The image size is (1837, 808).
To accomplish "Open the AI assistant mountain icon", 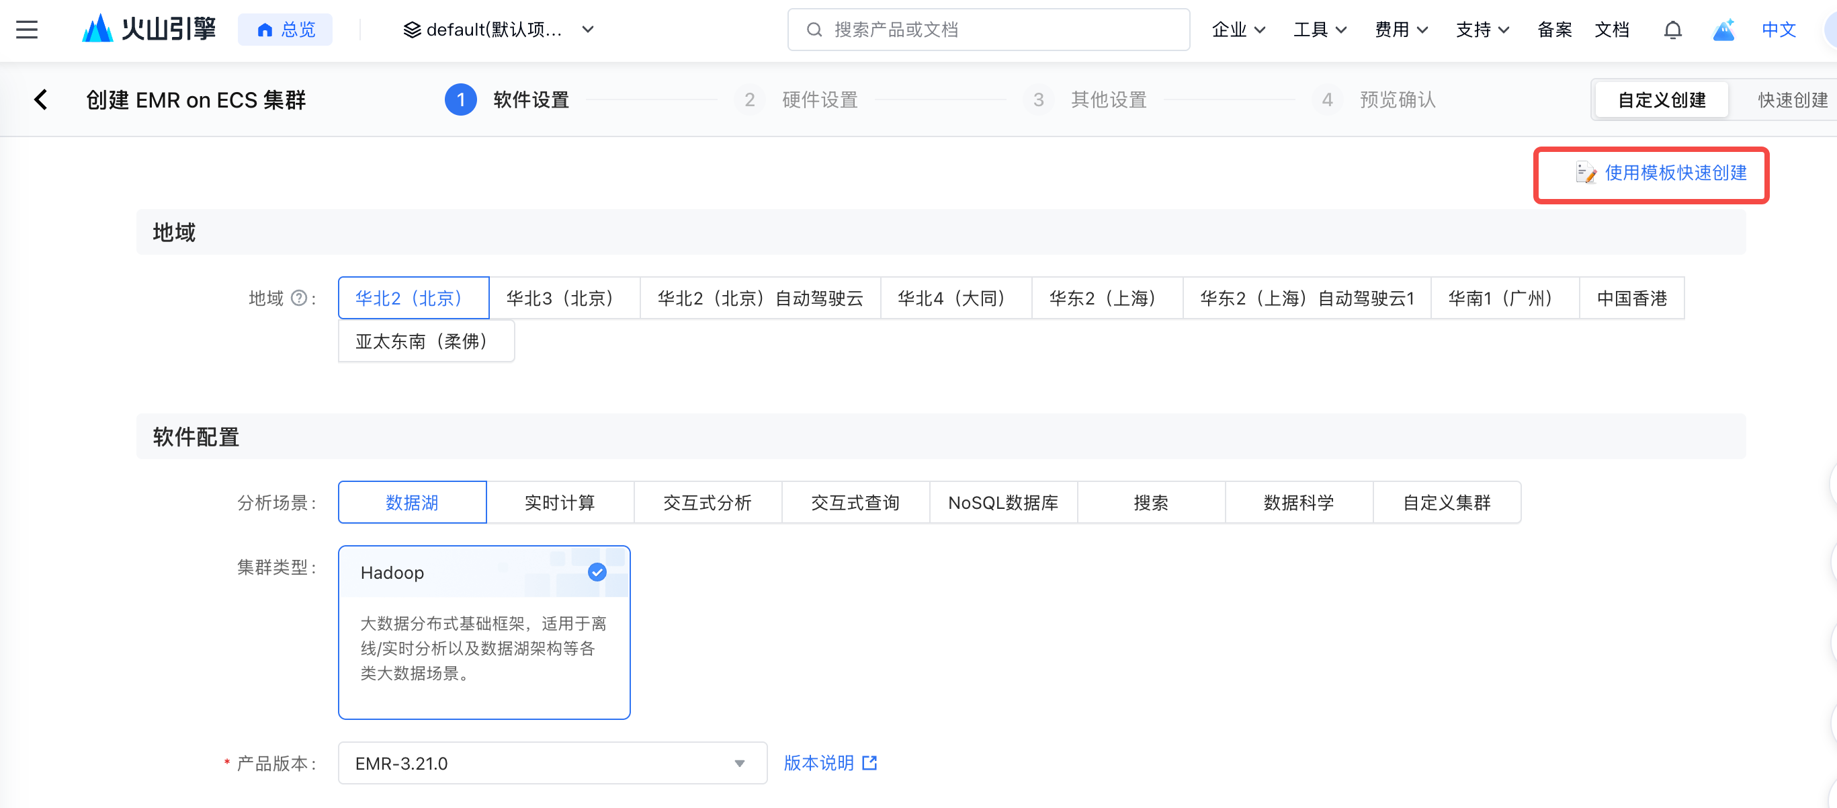I will click(x=1723, y=29).
